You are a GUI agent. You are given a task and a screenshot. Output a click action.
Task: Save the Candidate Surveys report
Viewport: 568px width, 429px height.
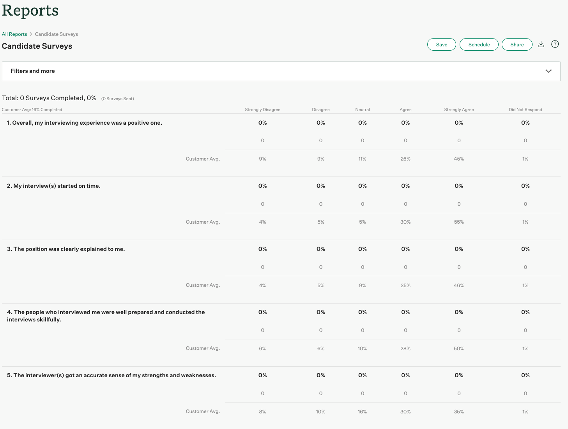[x=441, y=44]
